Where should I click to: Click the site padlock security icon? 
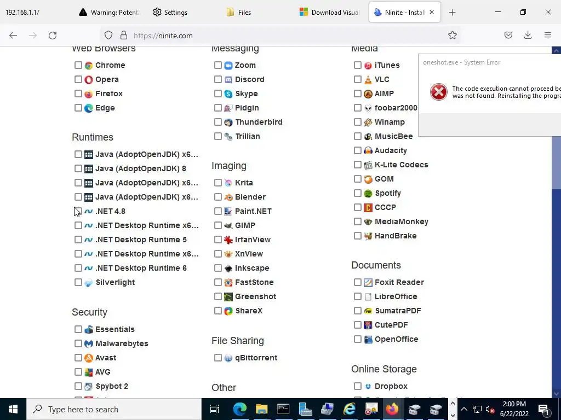point(124,36)
